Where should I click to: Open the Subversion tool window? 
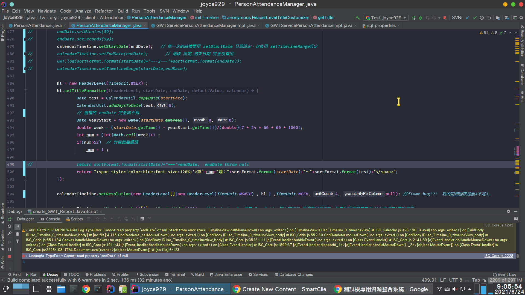coord(147,275)
